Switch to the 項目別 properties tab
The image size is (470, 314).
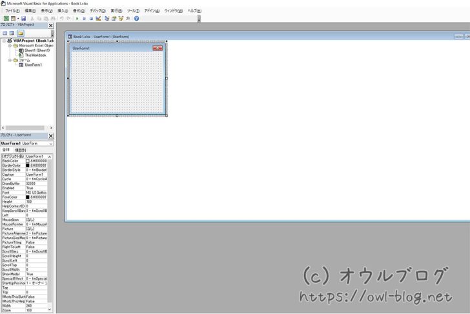click(20, 150)
